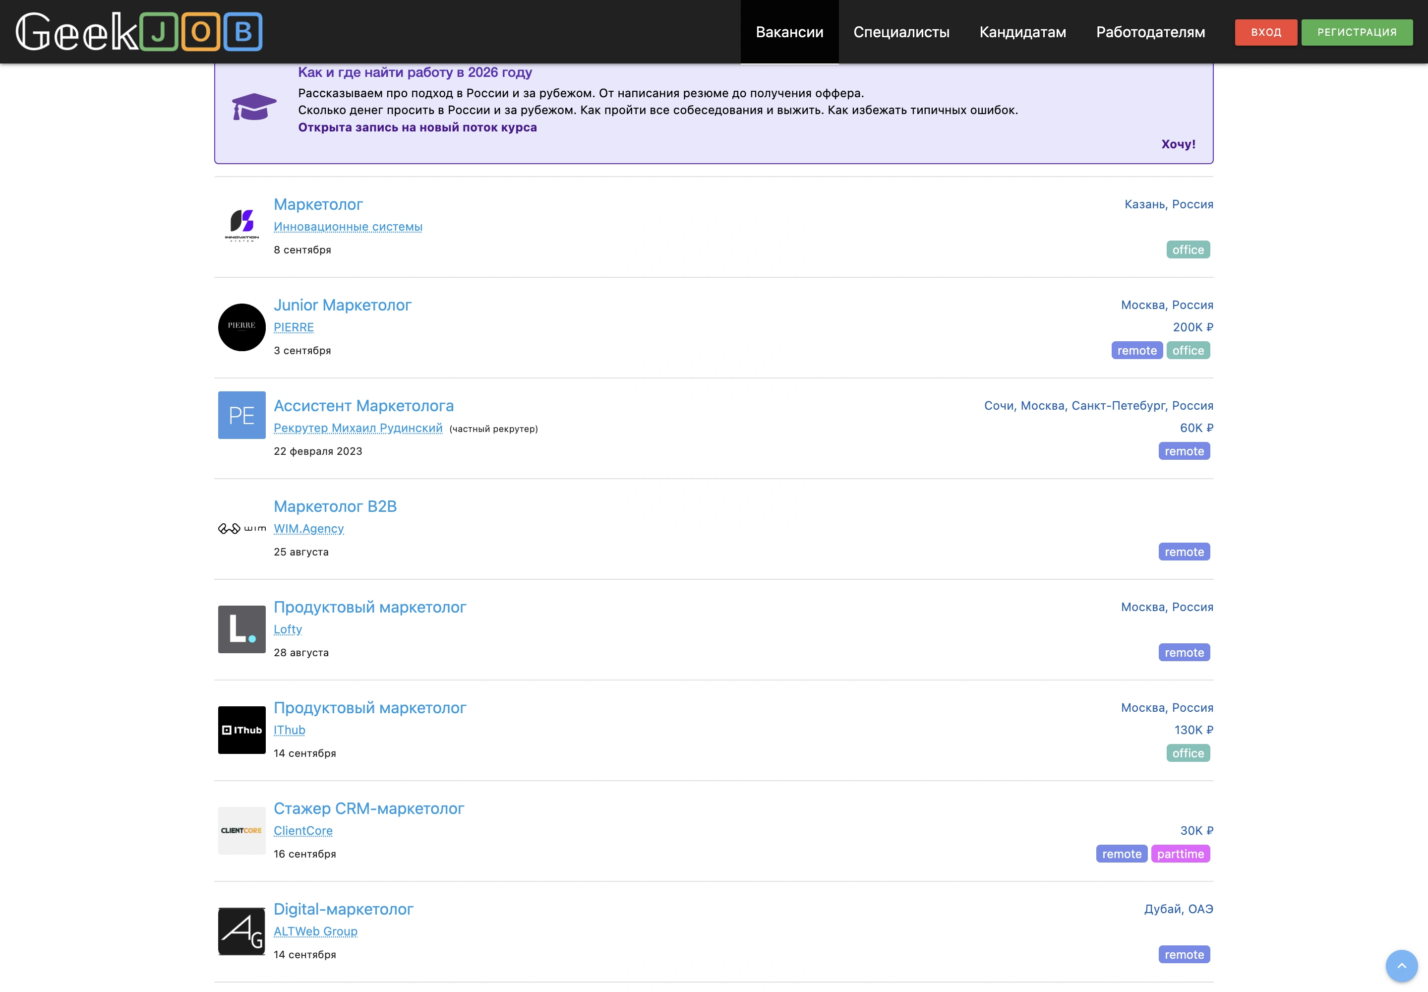
Task: Visit the IThub company link
Action: (290, 730)
